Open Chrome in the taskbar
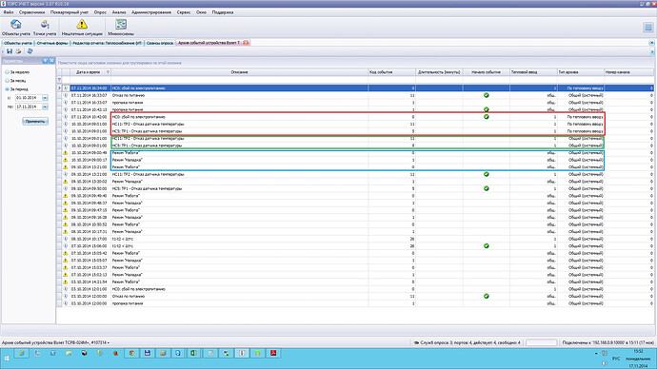The width and height of the screenshot is (657, 369). tap(132, 354)
